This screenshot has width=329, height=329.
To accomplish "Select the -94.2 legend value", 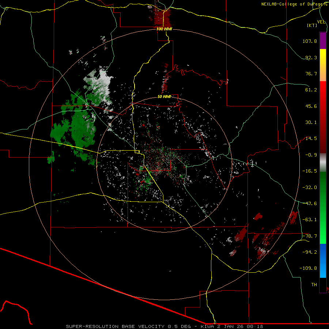I will point(310,252).
